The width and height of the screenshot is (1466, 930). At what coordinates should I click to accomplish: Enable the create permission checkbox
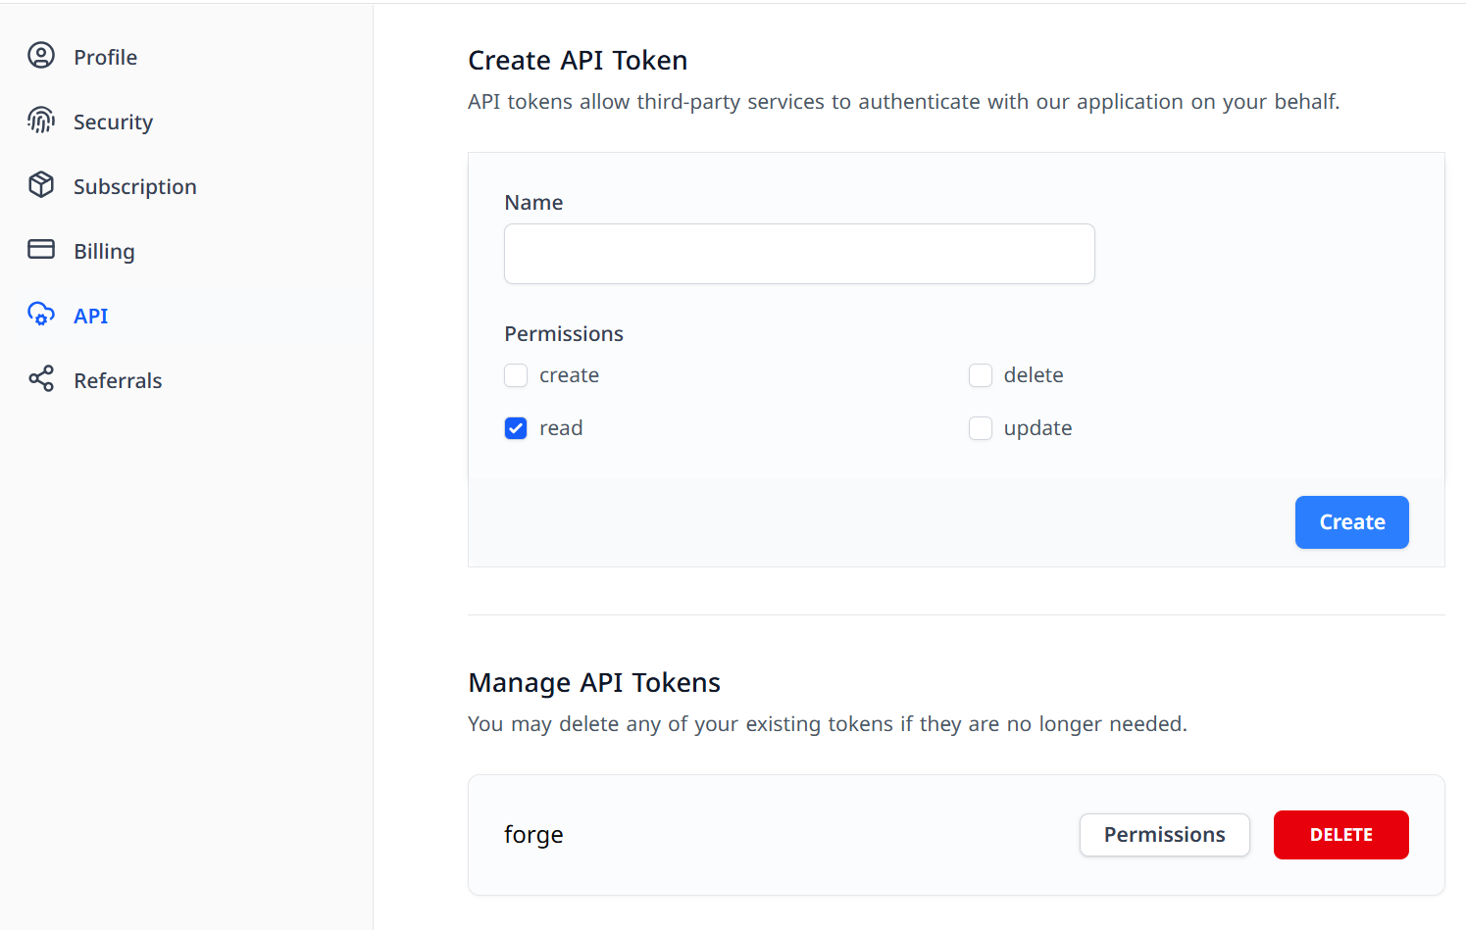[x=516, y=375]
